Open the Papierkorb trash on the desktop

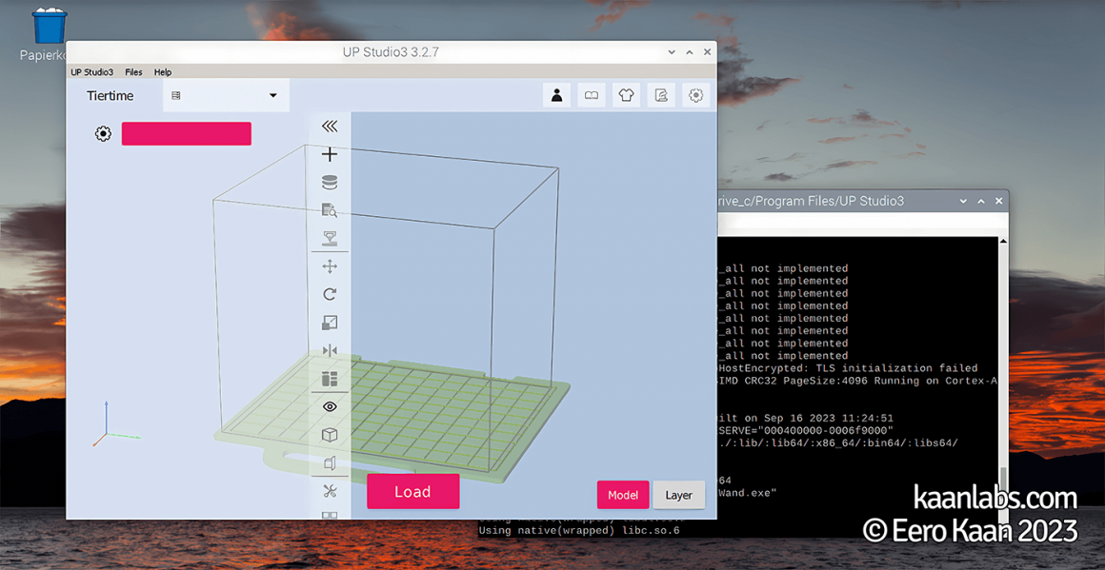[50, 29]
